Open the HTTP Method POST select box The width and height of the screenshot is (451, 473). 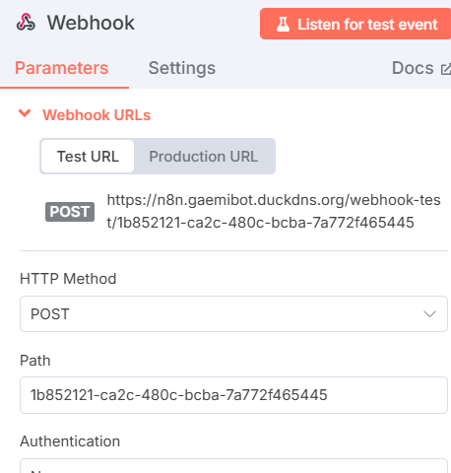pyautogui.click(x=233, y=314)
